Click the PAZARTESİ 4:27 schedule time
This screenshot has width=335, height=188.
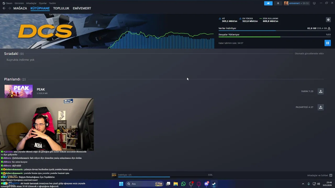[304, 107]
